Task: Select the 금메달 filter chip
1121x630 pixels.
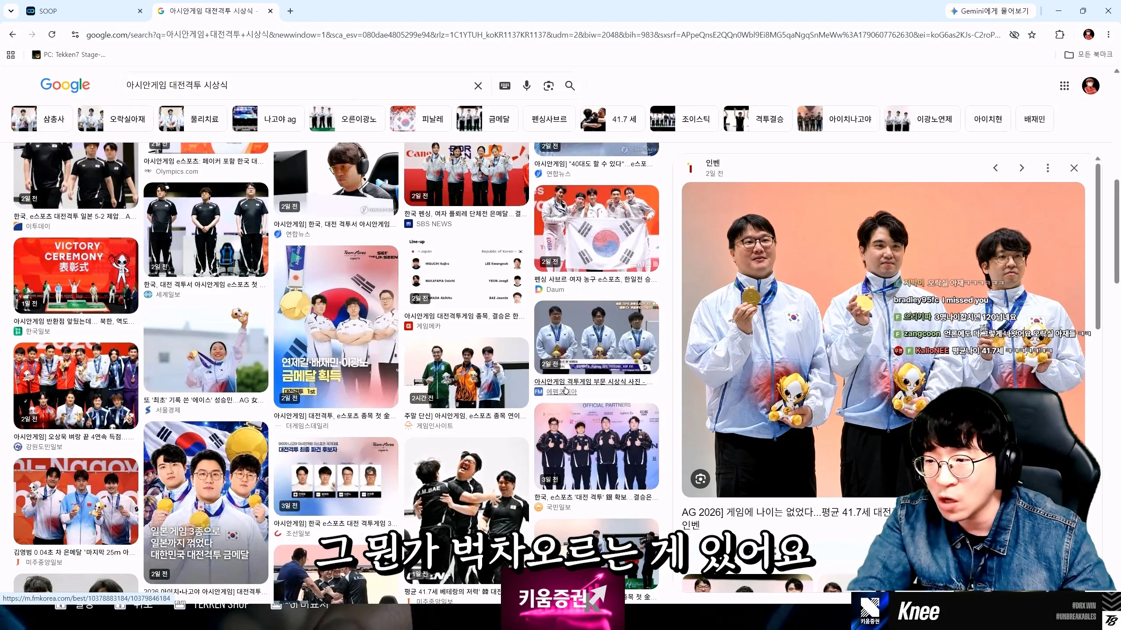Action: tap(487, 119)
